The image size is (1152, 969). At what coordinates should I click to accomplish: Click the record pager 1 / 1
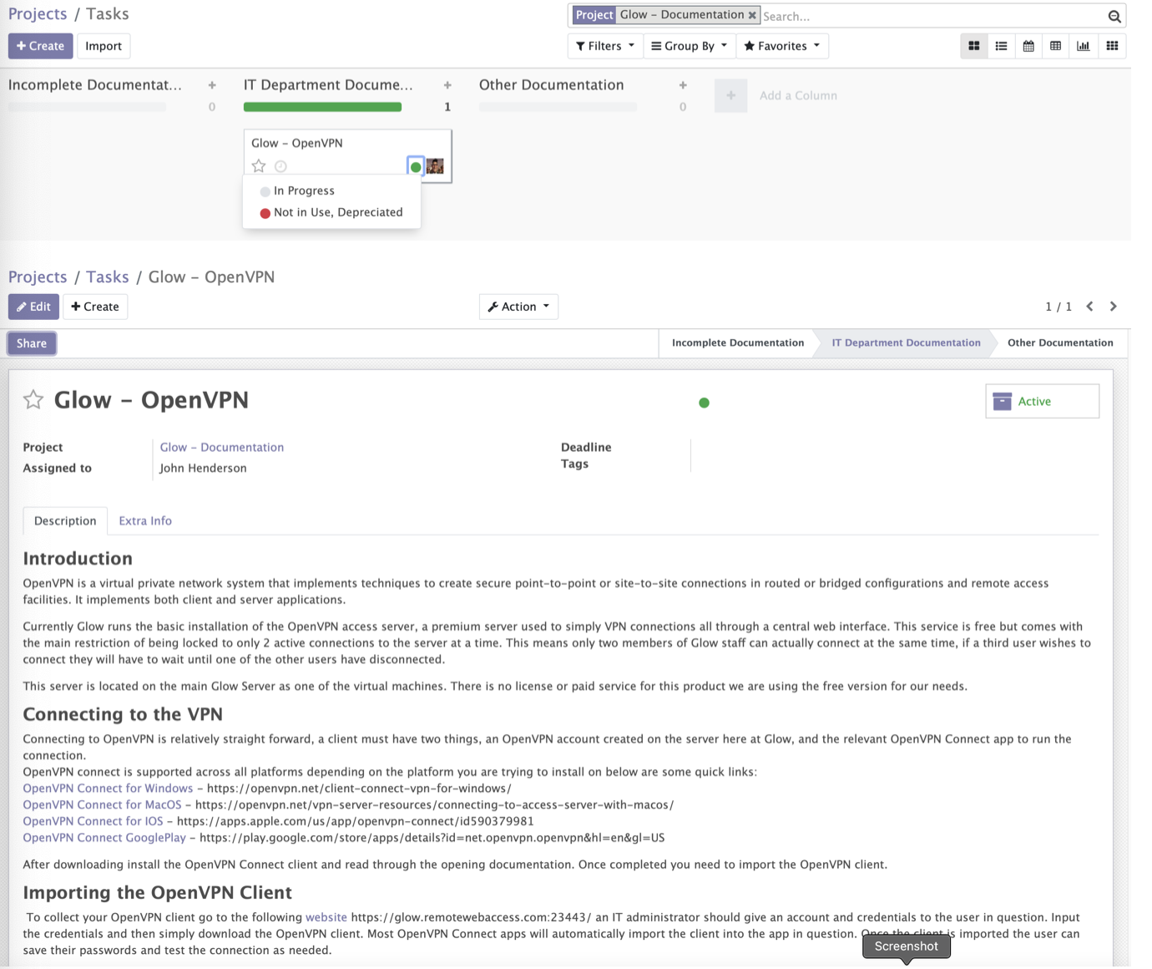tap(1059, 307)
